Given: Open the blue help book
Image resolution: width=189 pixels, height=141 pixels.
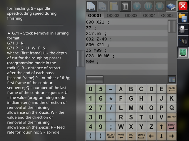Looking at the screenshot, I should [x=170, y=6].
